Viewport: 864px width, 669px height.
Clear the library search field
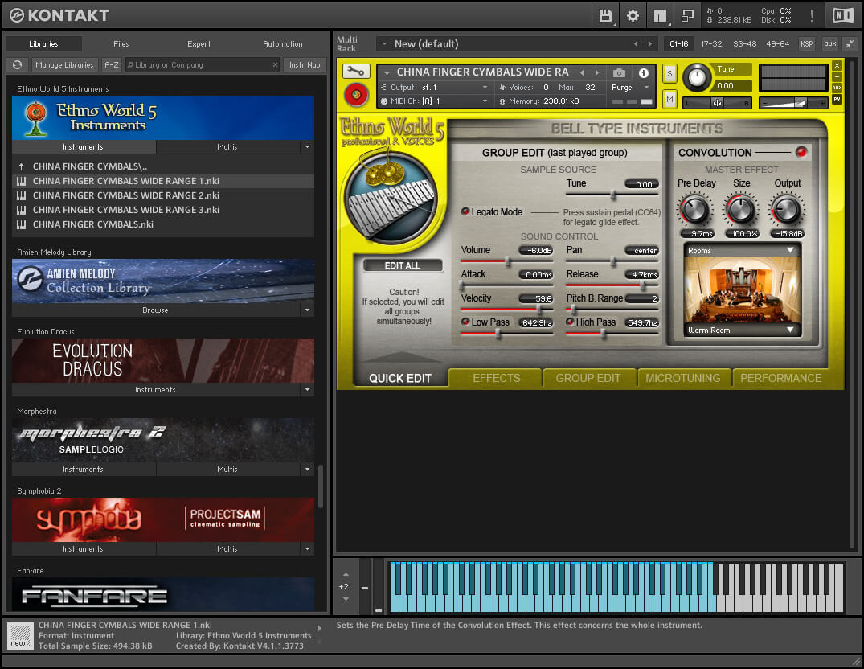(275, 64)
